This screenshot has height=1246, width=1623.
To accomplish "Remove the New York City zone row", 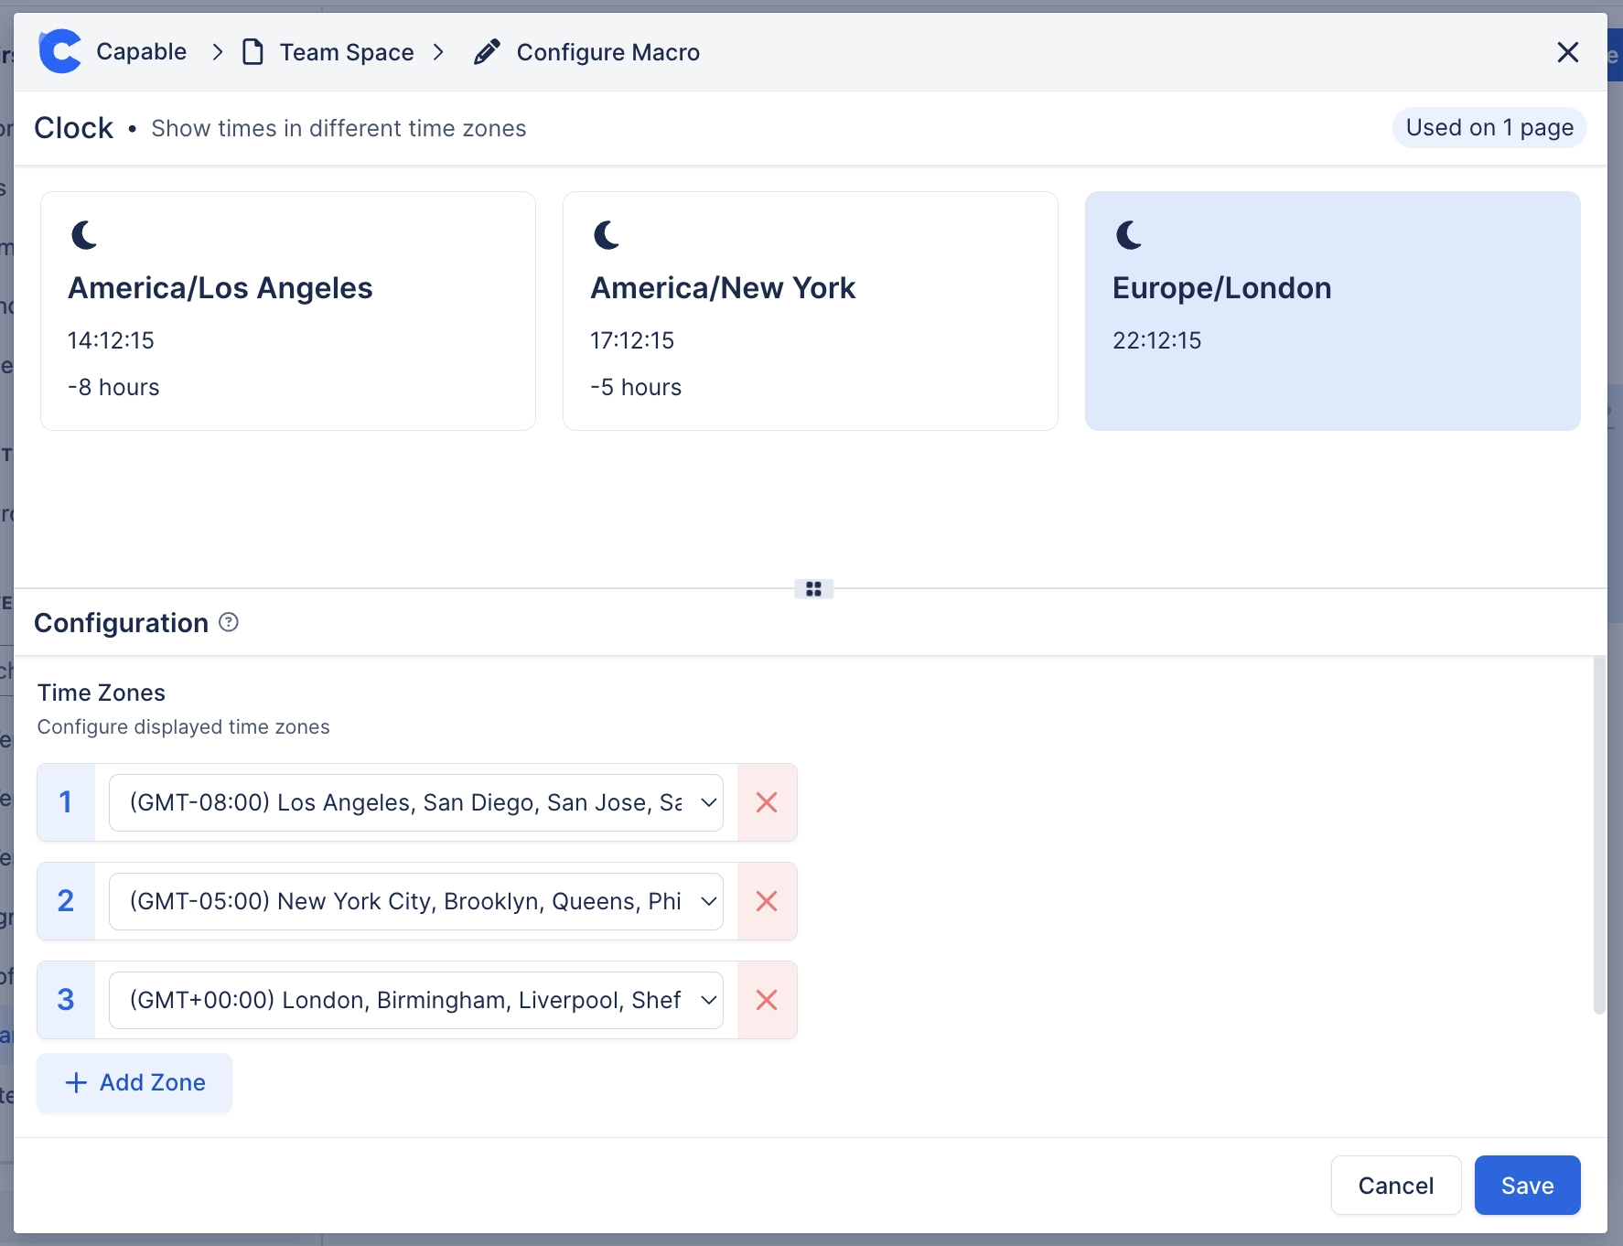I will [x=767, y=901].
